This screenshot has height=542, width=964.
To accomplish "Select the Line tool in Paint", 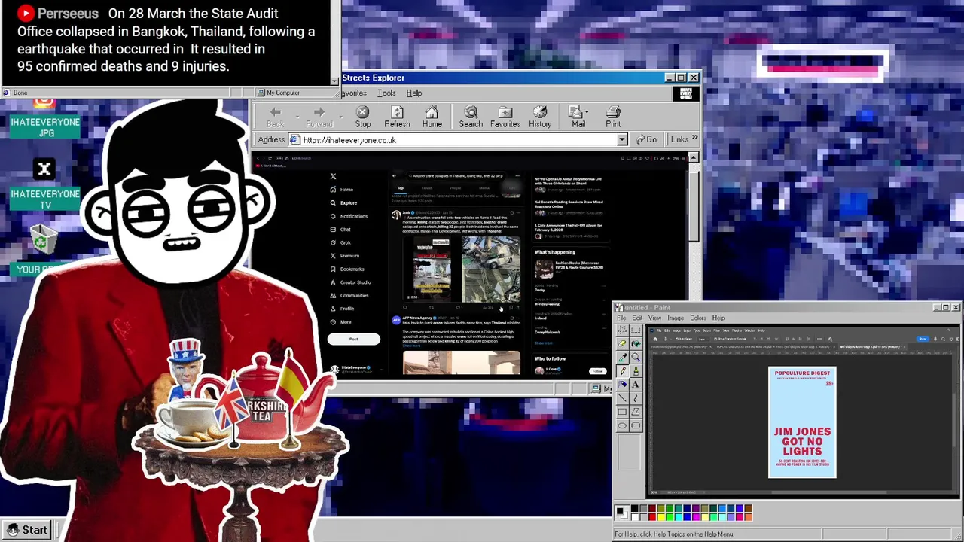I will pyautogui.click(x=622, y=397).
